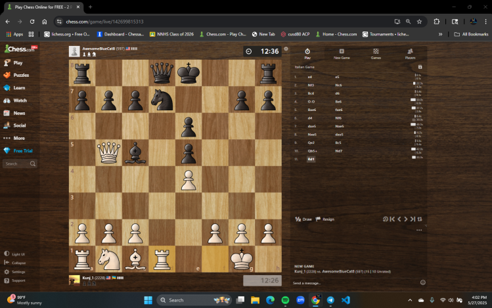Switch to the Players tab
The height and width of the screenshot is (308, 492).
[410, 54]
